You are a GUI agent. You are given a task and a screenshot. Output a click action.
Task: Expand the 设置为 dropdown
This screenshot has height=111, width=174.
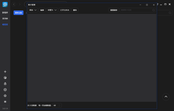pos(52,10)
